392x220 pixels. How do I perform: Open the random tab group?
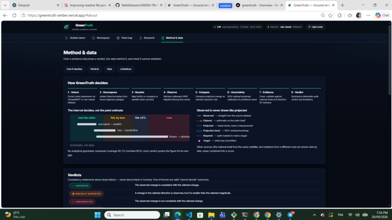[225, 5]
